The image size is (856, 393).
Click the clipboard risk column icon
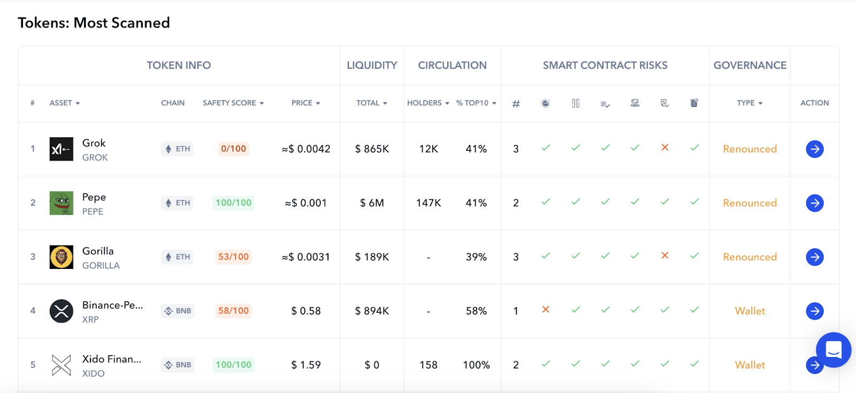click(694, 103)
